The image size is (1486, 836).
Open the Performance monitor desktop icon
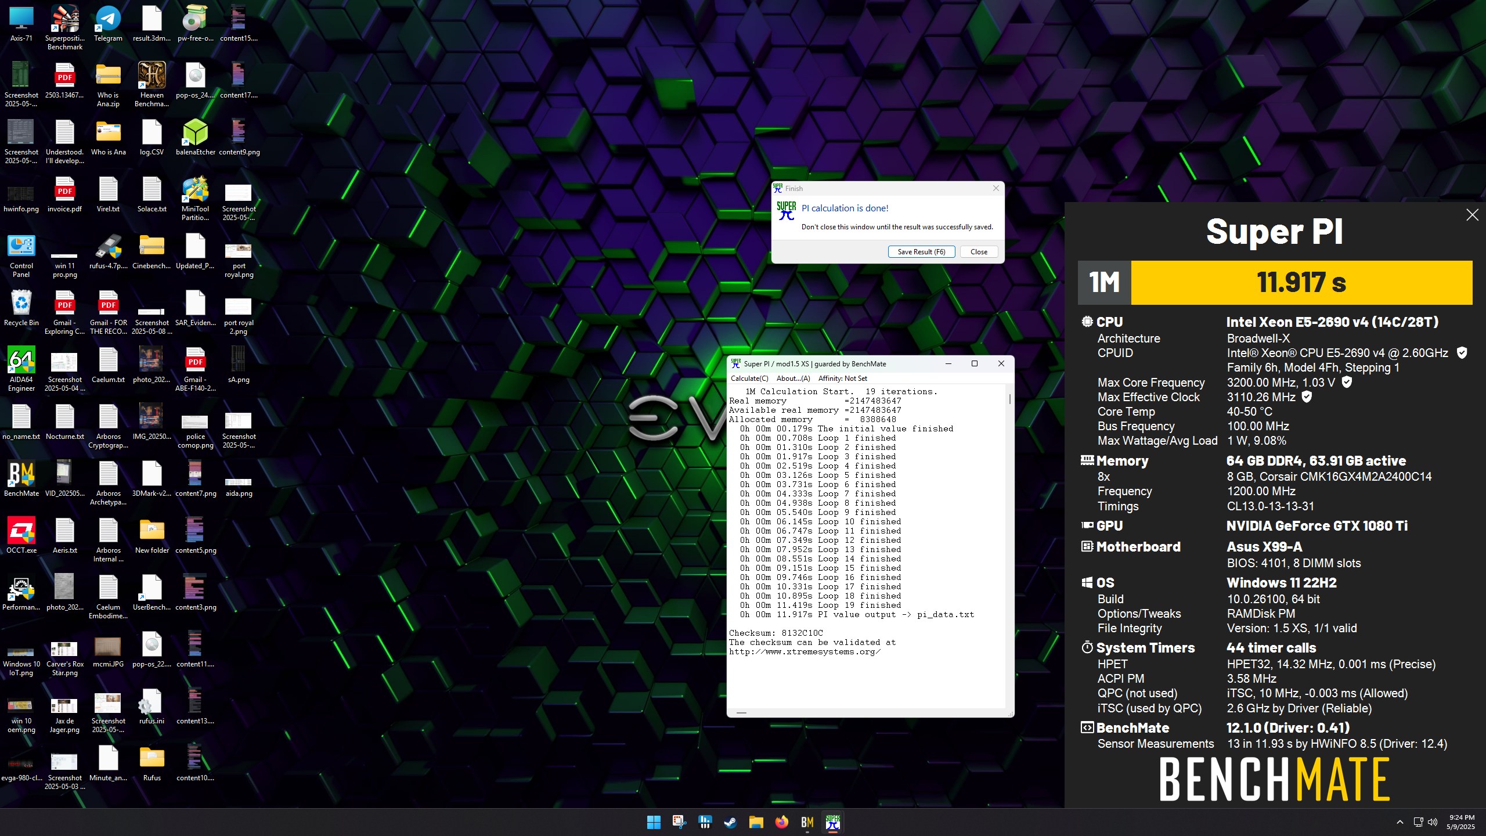(x=21, y=593)
